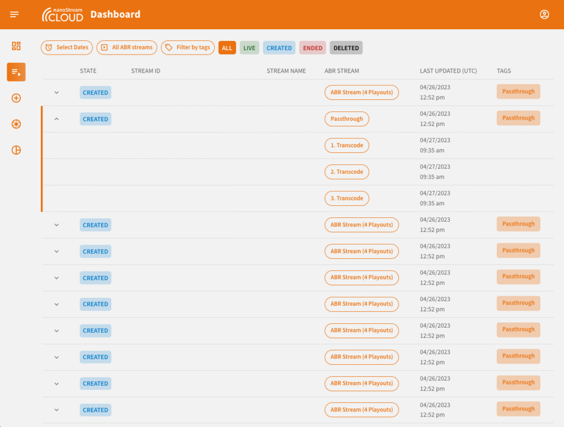Toggle the CREATED state filter

[279, 48]
